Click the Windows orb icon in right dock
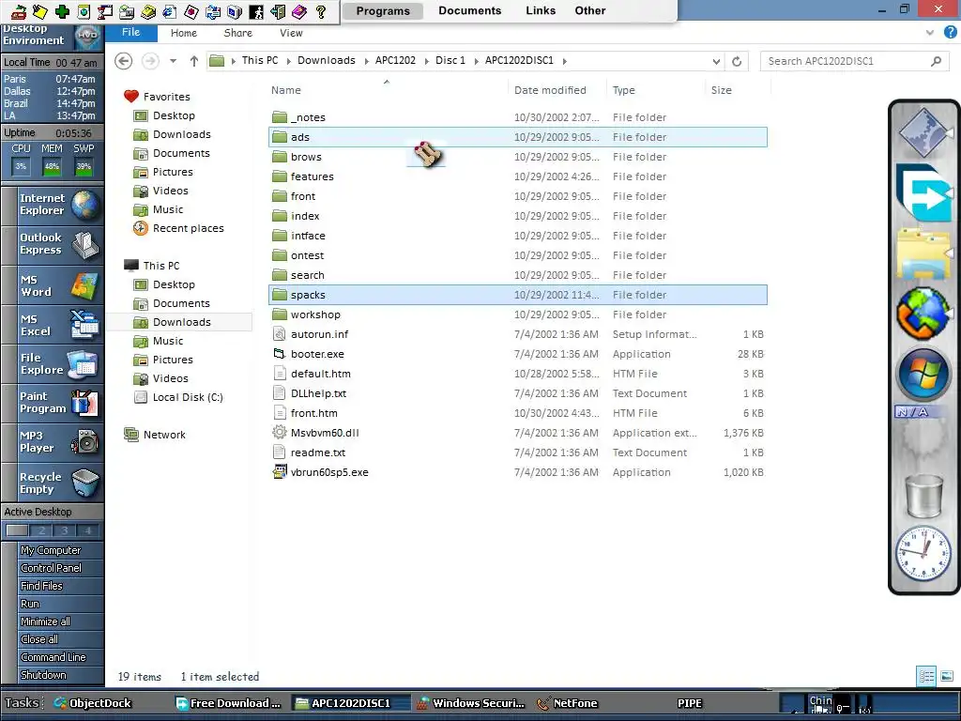Screen dimensions: 961x721 coord(923,375)
